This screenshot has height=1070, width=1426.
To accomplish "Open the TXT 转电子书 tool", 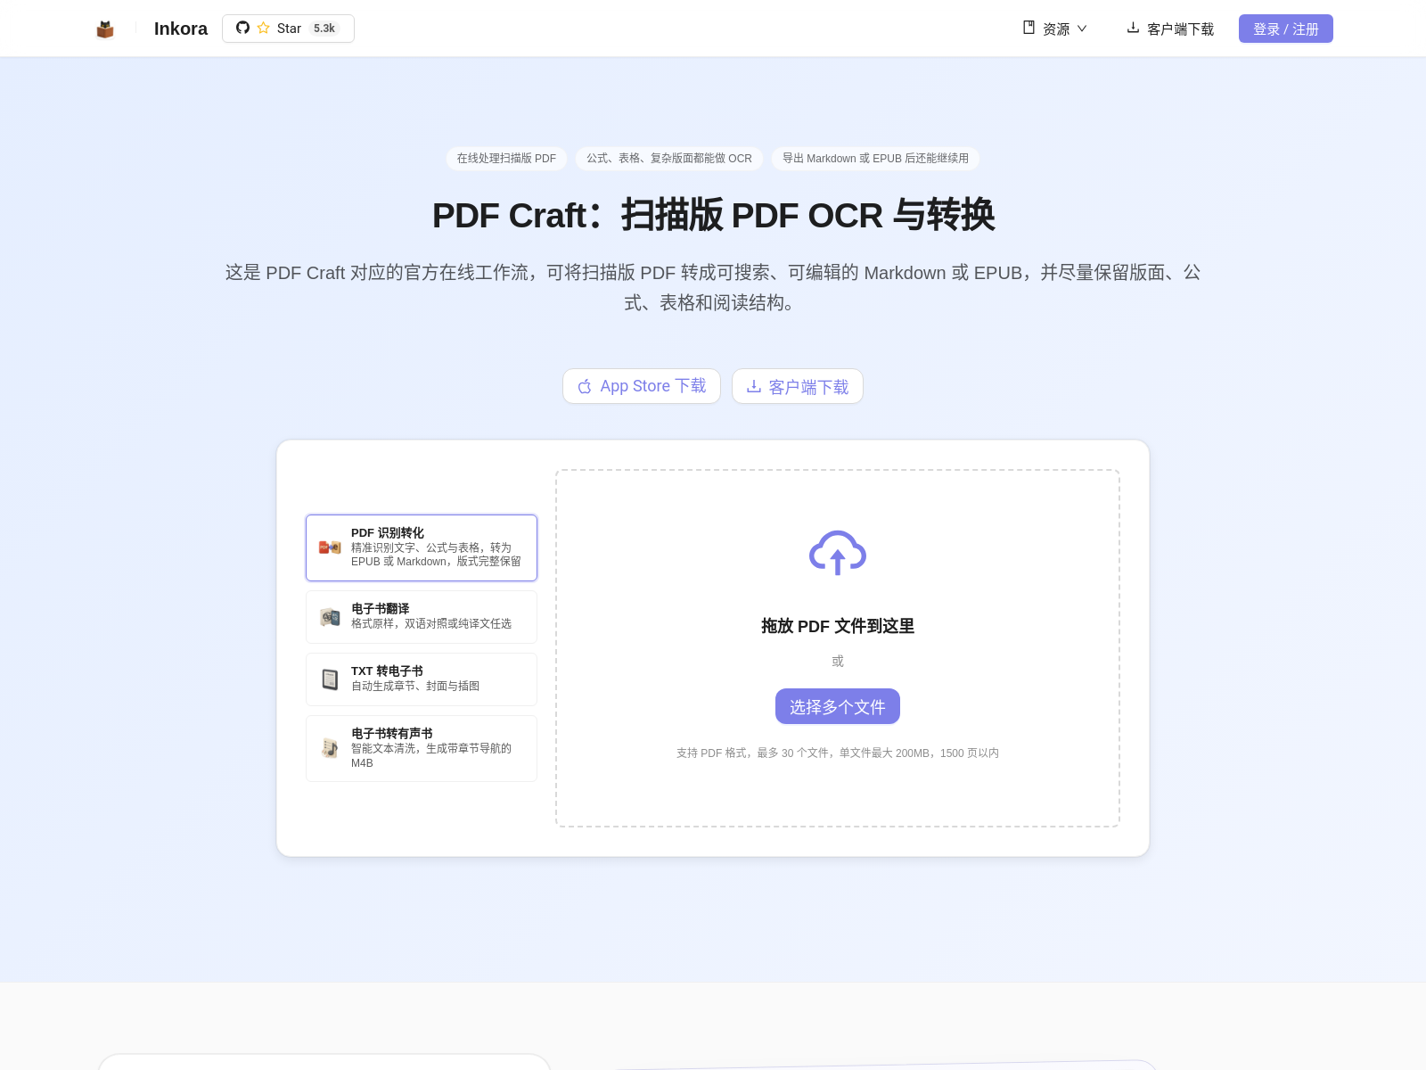I will pos(422,679).
